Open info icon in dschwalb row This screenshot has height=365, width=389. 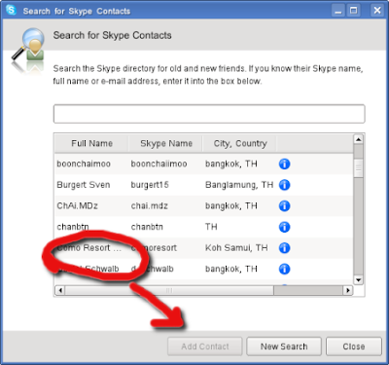284,269
